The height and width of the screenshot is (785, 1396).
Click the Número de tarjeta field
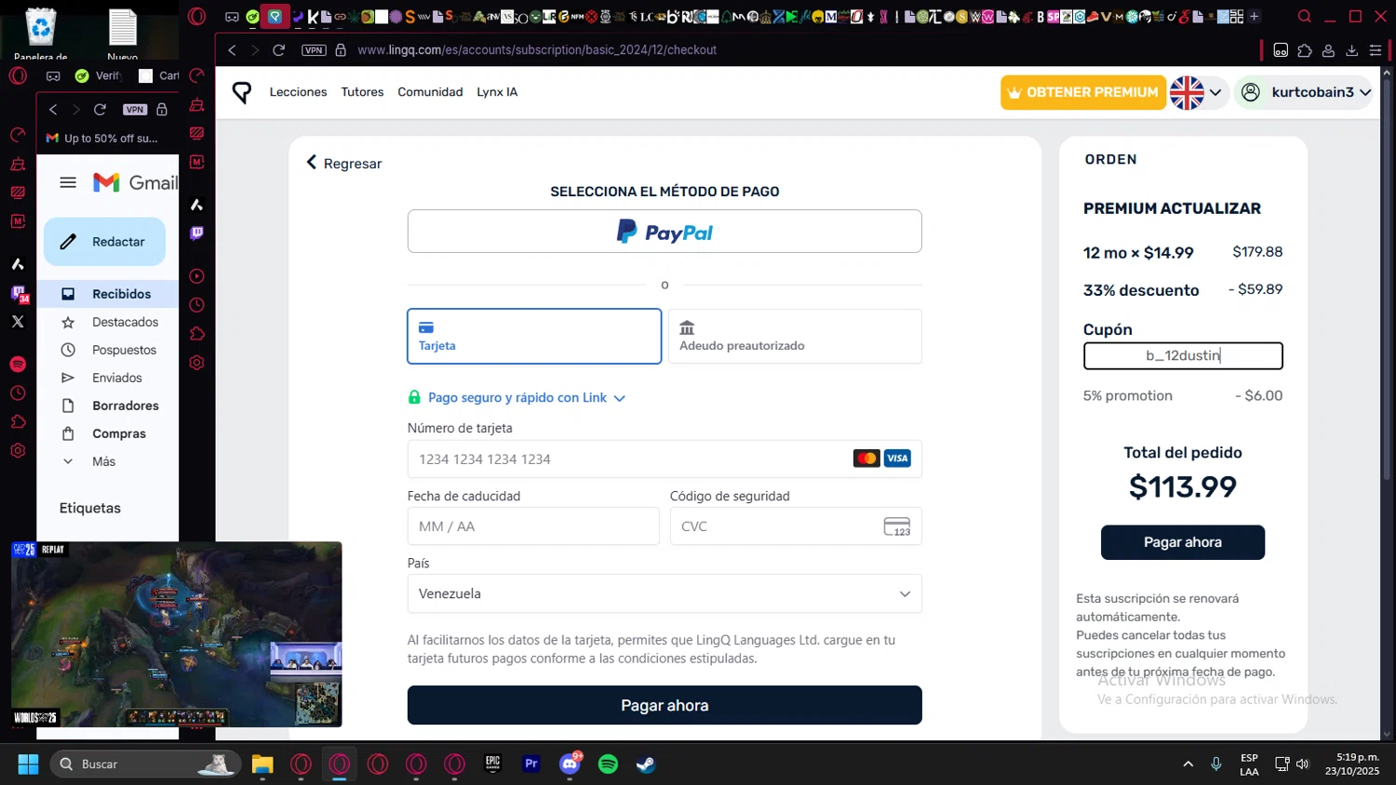pos(664,459)
